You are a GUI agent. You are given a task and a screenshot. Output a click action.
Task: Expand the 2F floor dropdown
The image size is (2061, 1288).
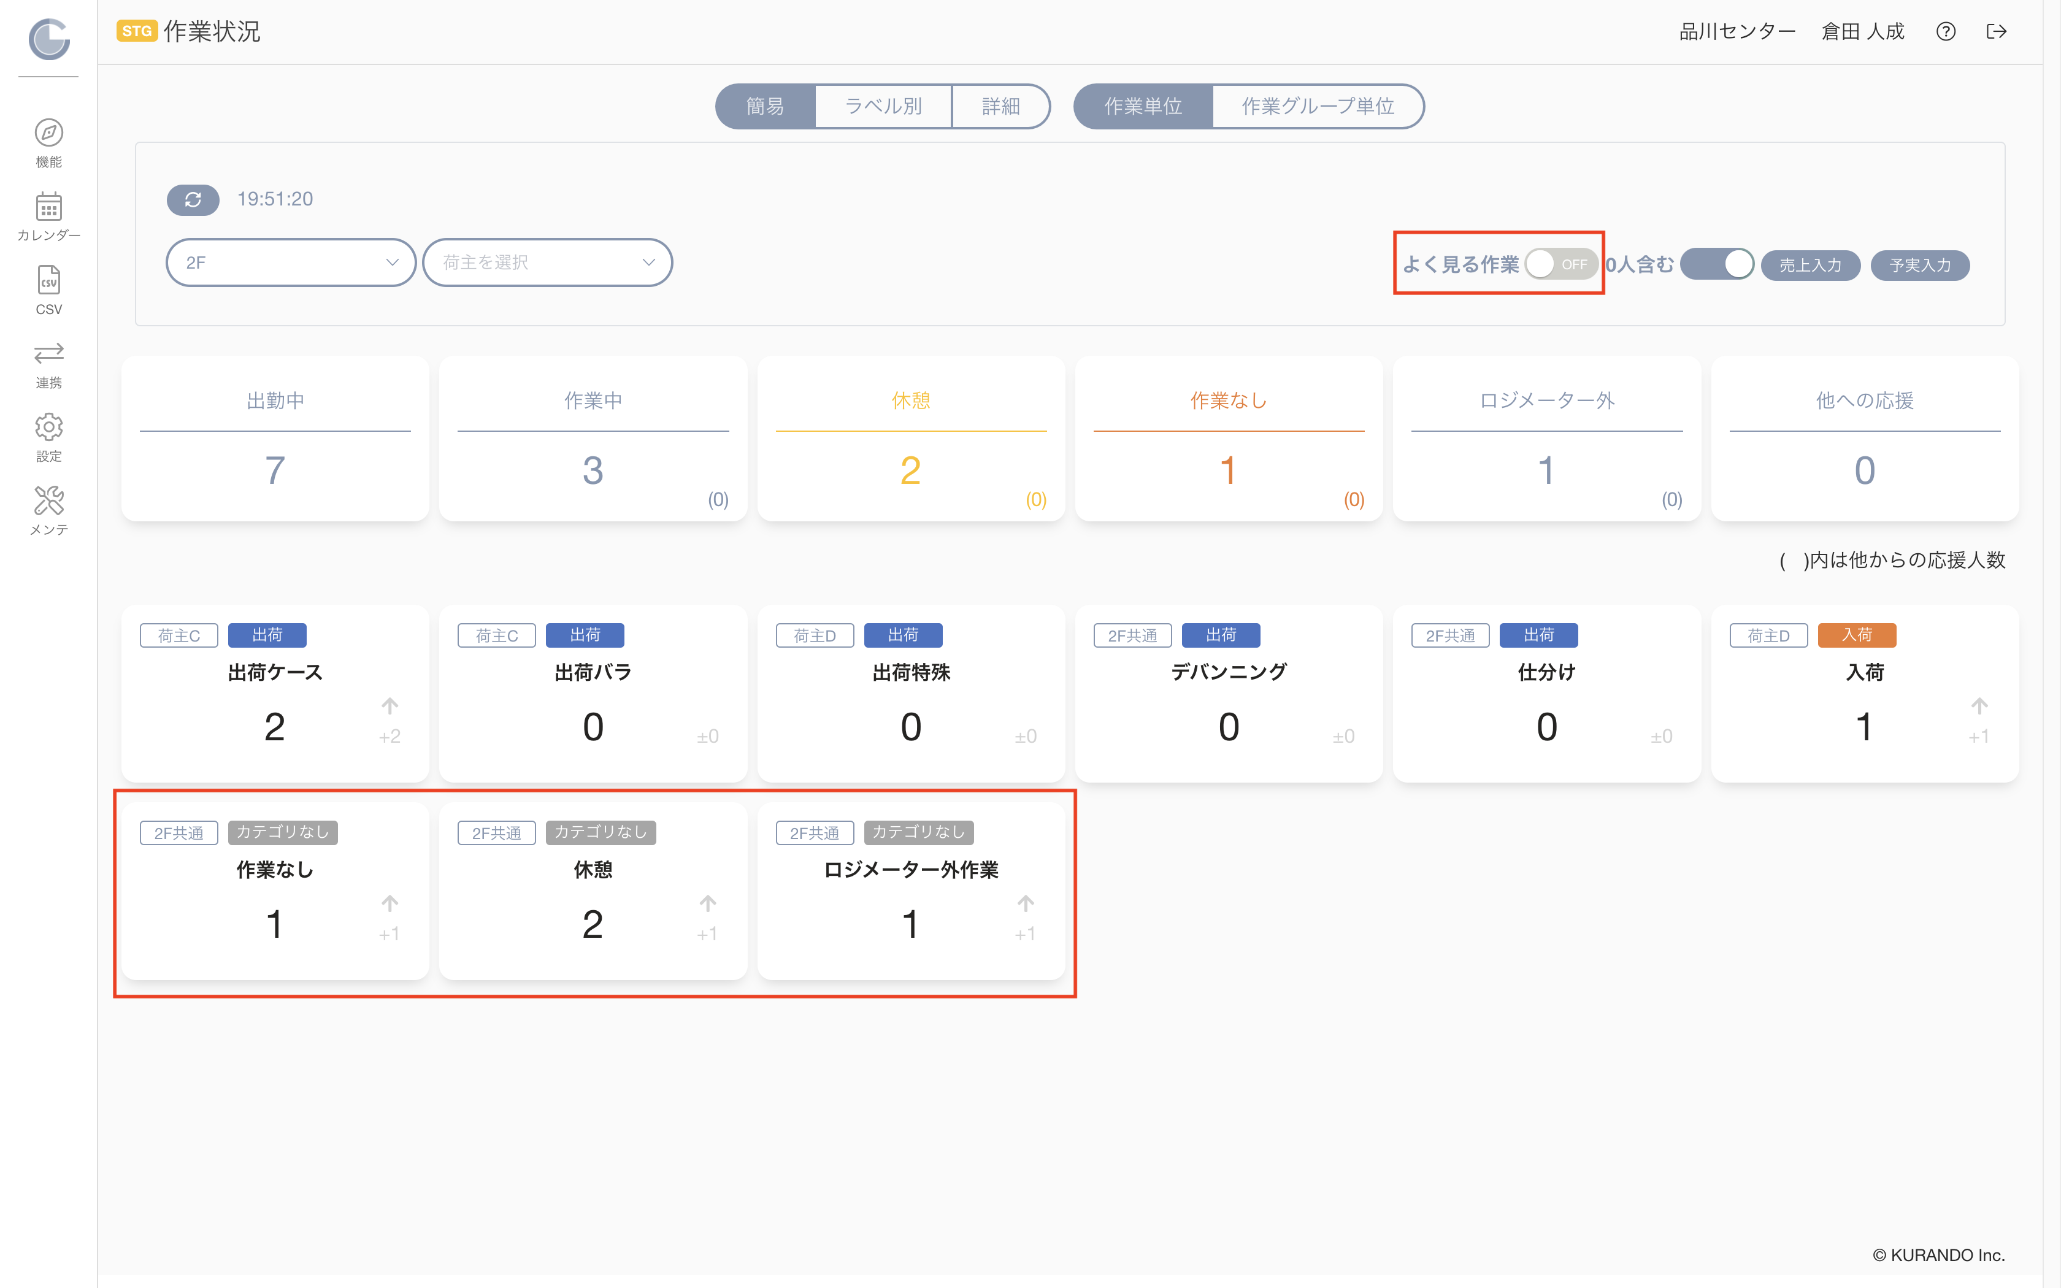point(291,263)
